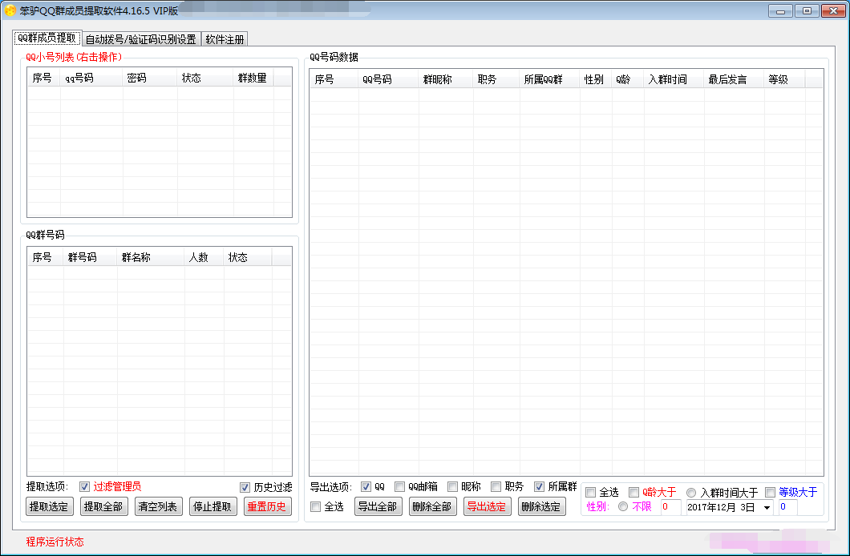Image resolution: width=850 pixels, height=556 pixels.
Task: Enable the 职务 export checkbox
Action: (x=496, y=487)
